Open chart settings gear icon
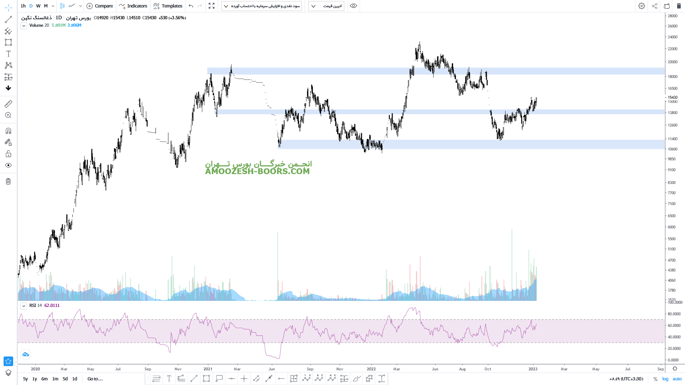 (641, 6)
